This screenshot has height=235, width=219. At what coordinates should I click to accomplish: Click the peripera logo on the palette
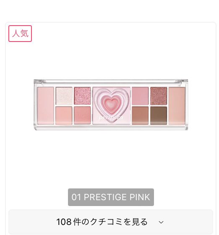[111, 117]
